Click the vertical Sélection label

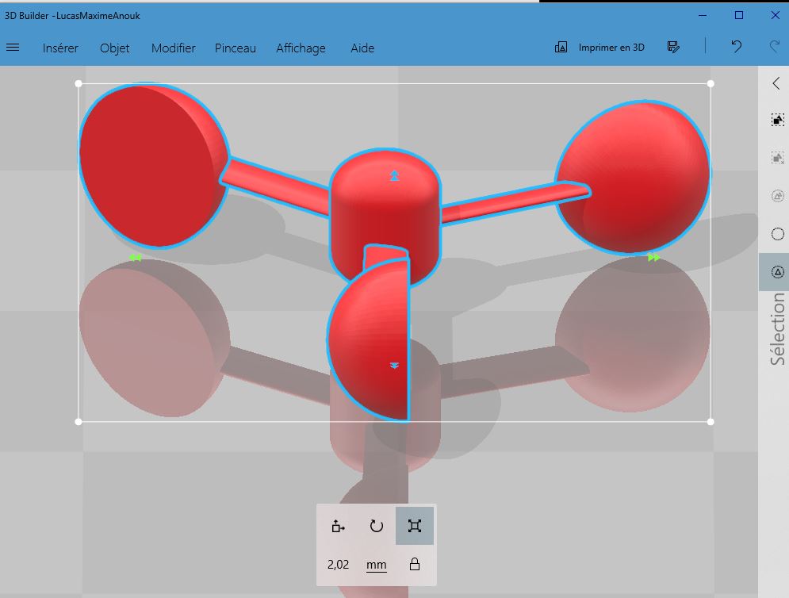tap(778, 329)
